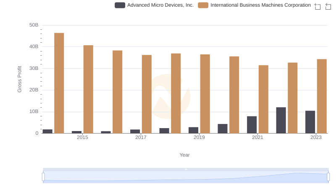
Task: Click the Year axis title
Action: click(184, 155)
